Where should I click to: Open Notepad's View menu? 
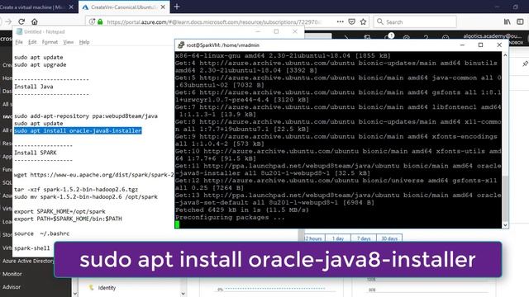pos(68,42)
